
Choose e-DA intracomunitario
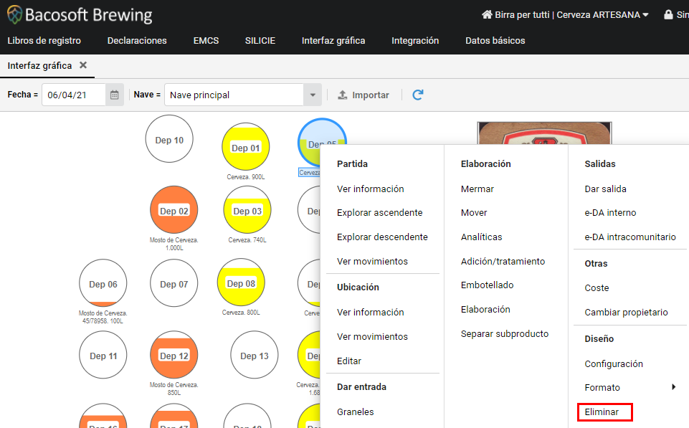(629, 237)
